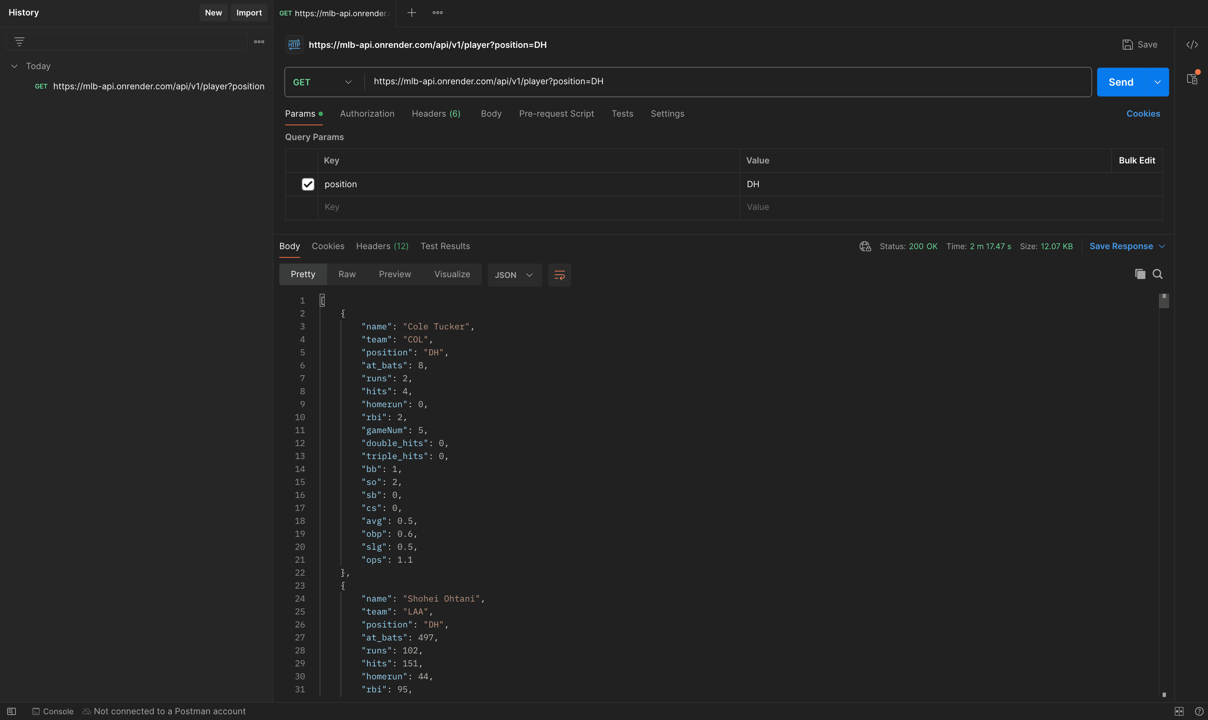Click the HTTP request type icon

tap(294, 45)
